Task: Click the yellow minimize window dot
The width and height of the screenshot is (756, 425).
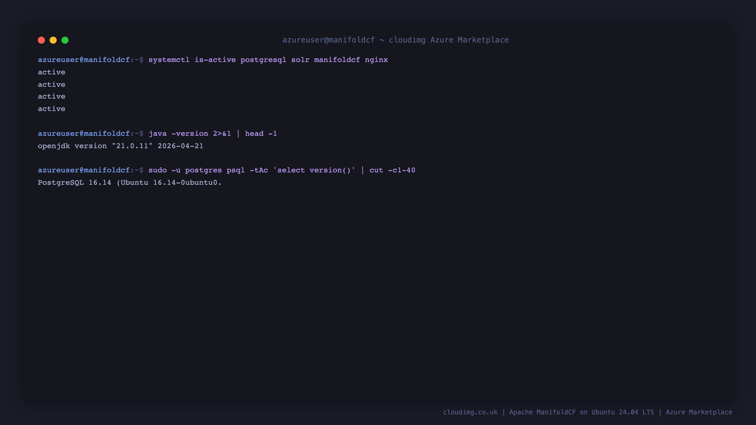Action: [53, 40]
